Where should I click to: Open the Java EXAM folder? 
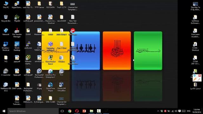pyautogui.click(x=62, y=18)
